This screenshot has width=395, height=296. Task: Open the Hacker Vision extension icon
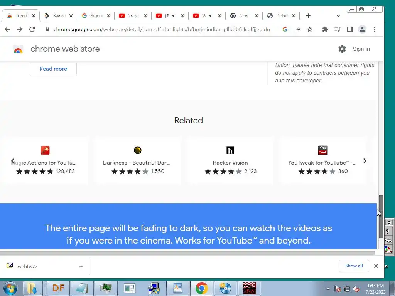click(x=230, y=150)
